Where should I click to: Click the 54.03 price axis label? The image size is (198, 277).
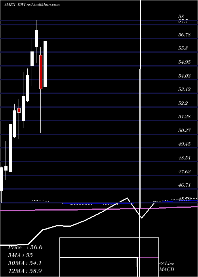(x=185, y=76)
